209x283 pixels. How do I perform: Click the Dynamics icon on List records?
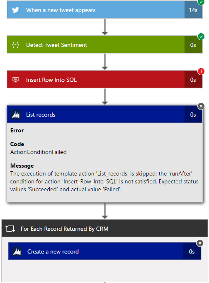15,115
